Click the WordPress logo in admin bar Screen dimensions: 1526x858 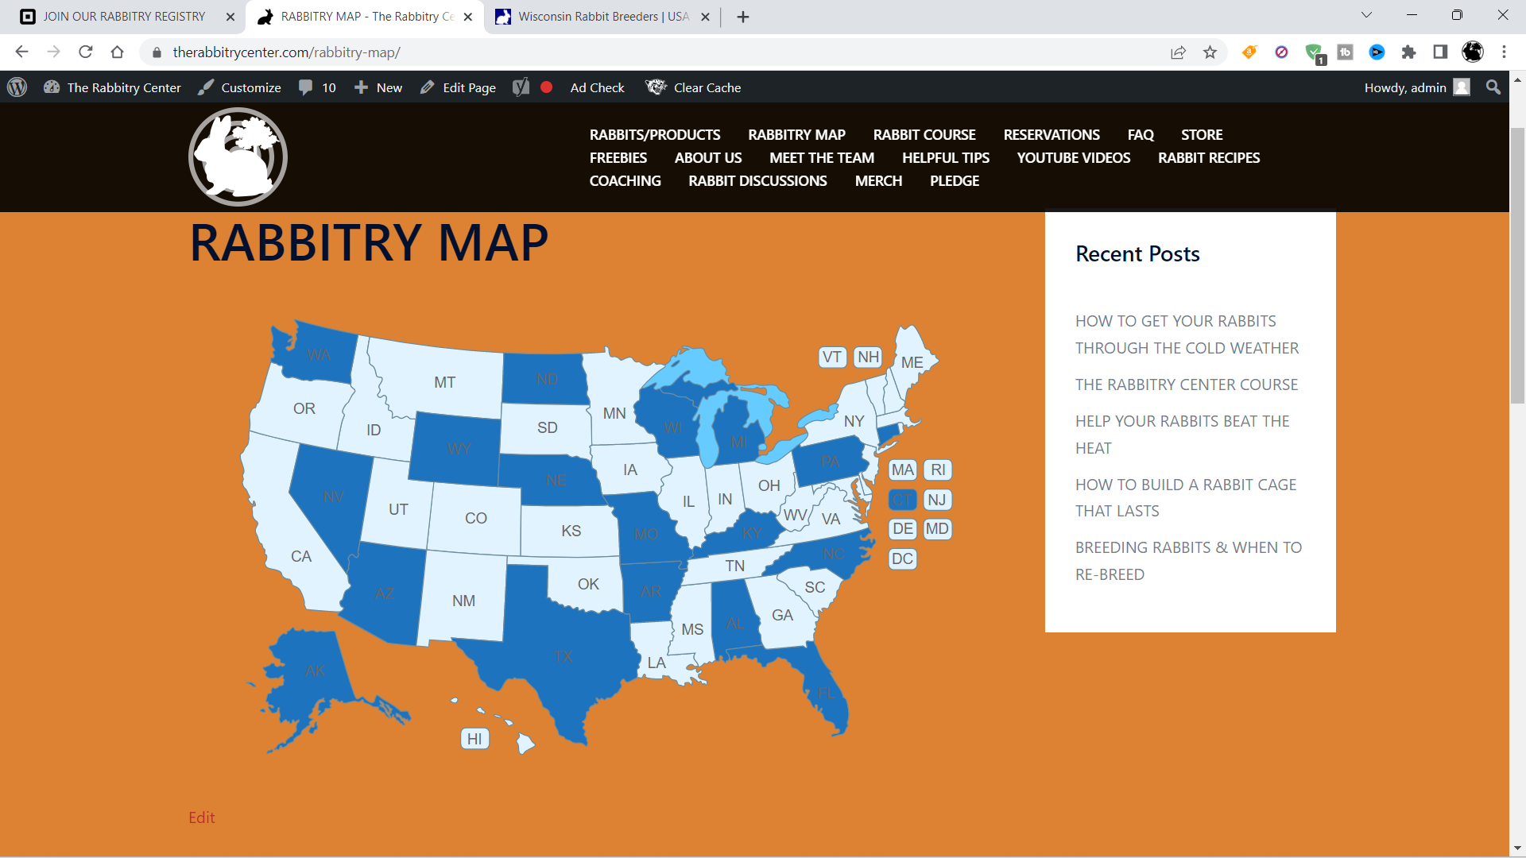[17, 87]
